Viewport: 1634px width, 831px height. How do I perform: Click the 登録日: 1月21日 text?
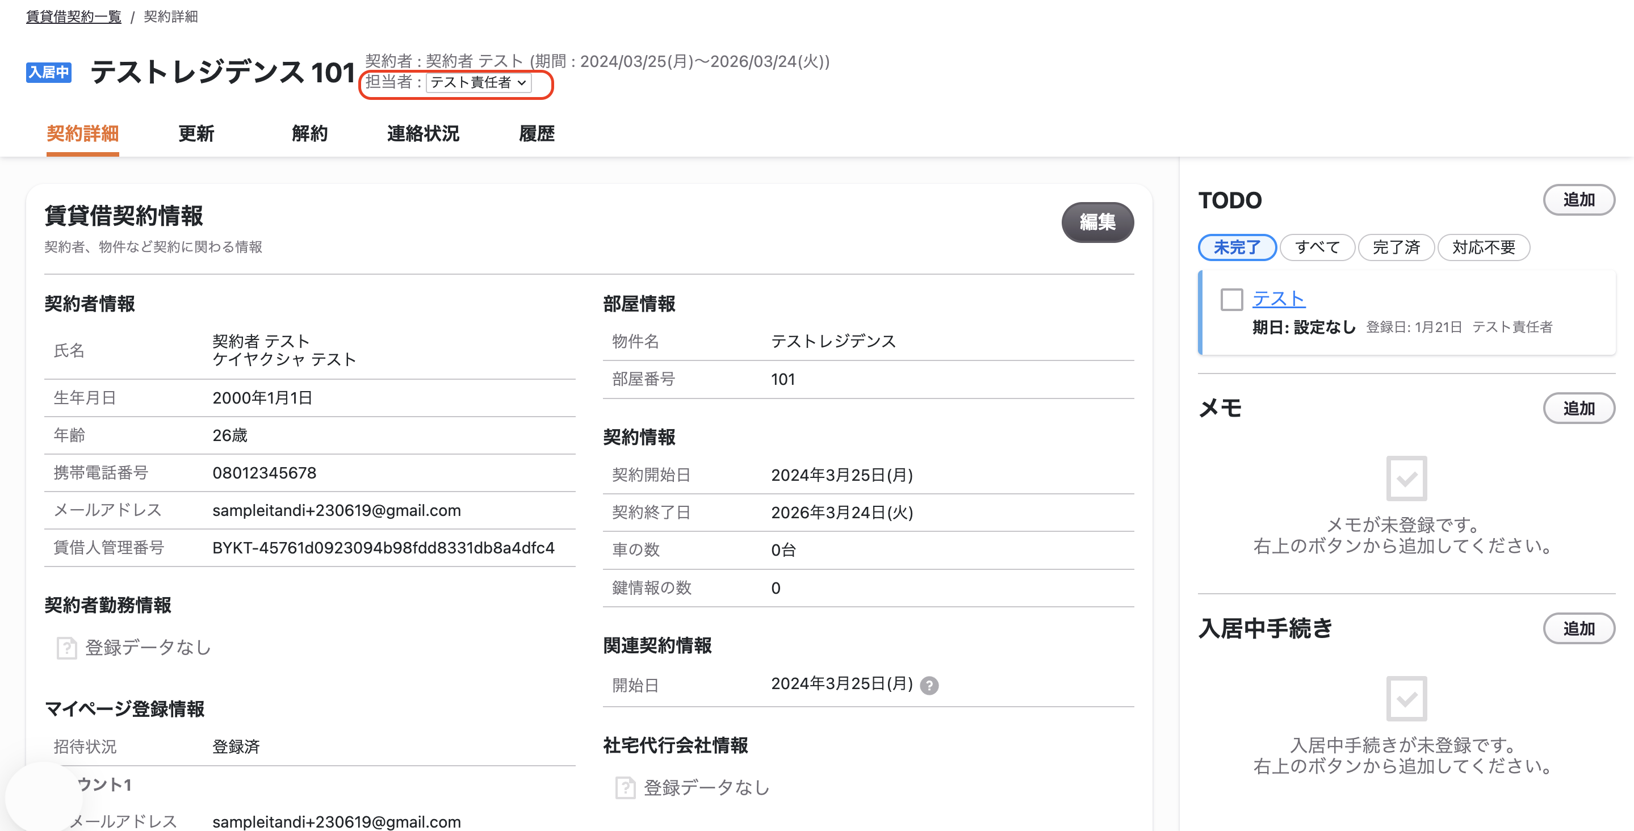coord(1413,328)
